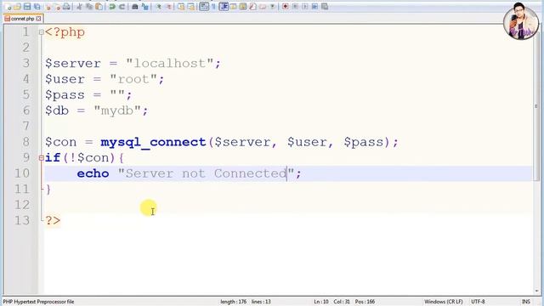
Task: Save the current file via toolbar
Action: (27, 7)
